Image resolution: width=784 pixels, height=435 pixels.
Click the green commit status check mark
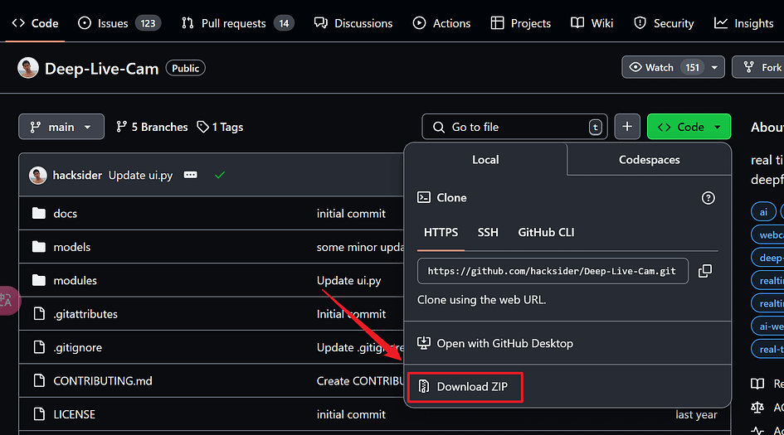pos(220,175)
